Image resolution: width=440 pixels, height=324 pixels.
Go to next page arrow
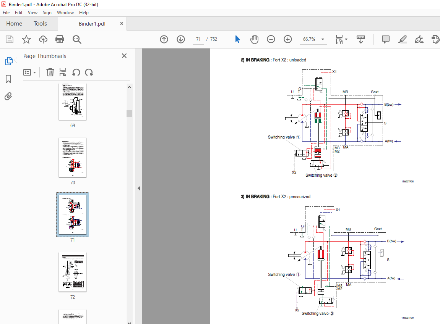pyautogui.click(x=181, y=39)
